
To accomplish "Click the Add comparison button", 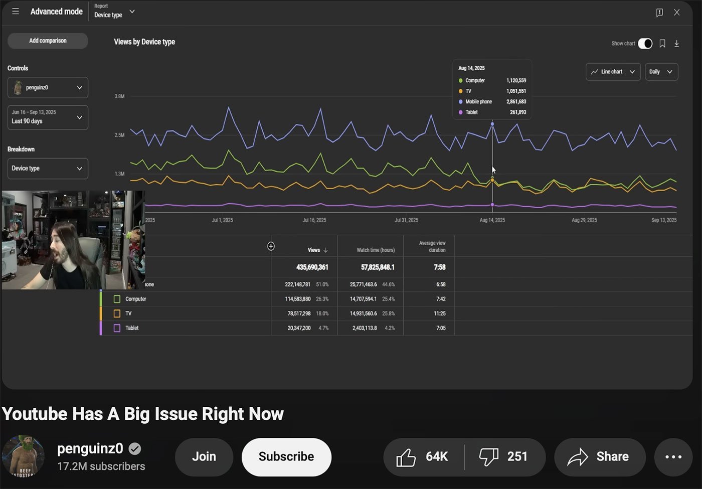I will pyautogui.click(x=48, y=41).
